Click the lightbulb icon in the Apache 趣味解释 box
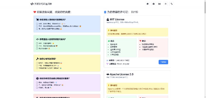 109,85
